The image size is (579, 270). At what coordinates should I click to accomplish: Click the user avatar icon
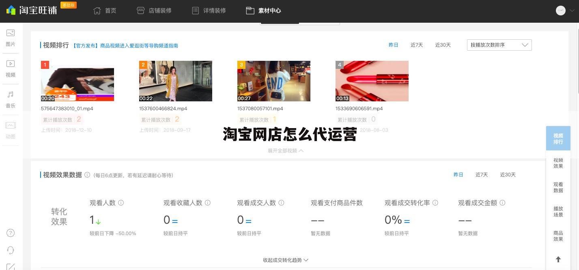pos(561,11)
